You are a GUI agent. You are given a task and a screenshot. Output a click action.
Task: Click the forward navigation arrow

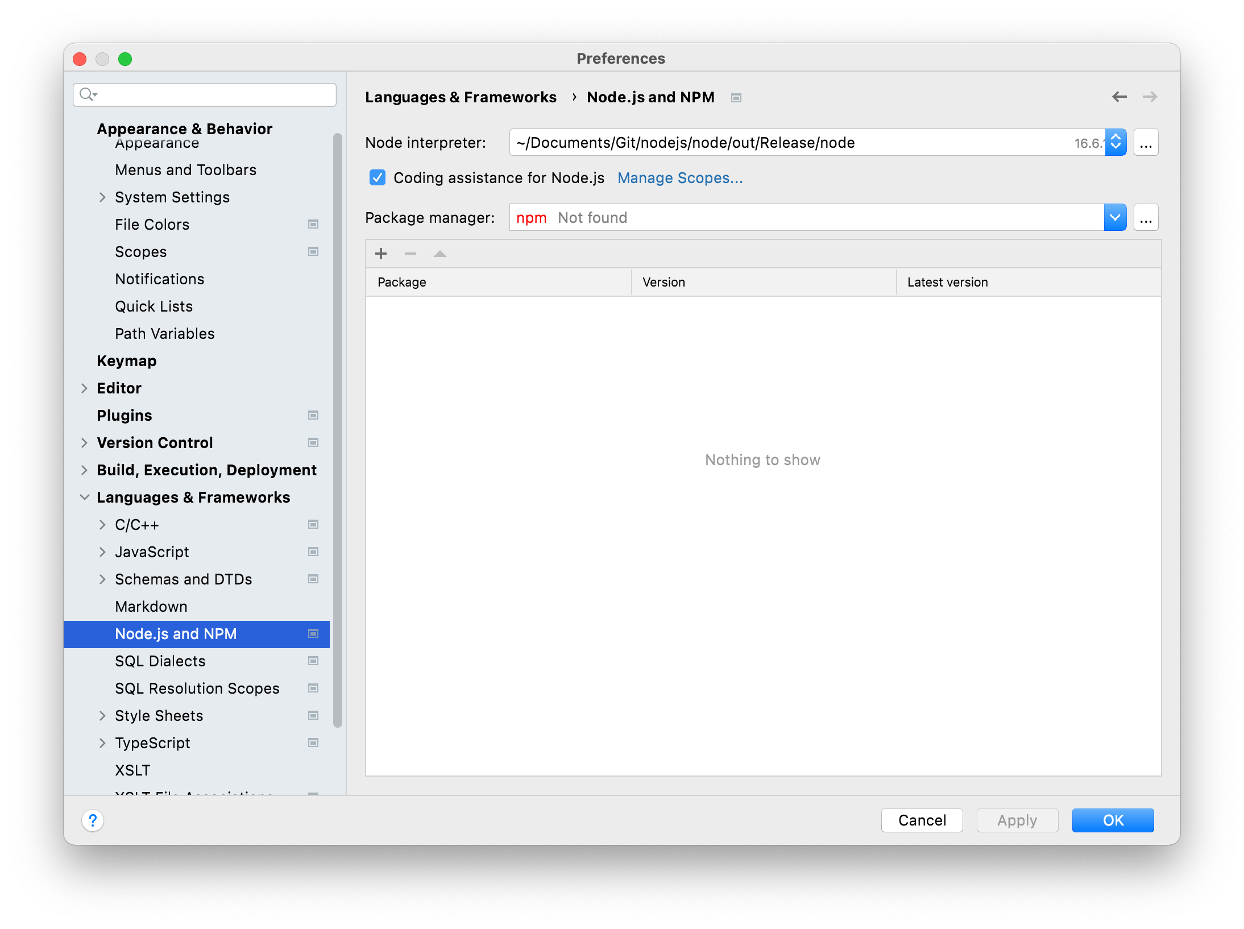click(x=1150, y=97)
